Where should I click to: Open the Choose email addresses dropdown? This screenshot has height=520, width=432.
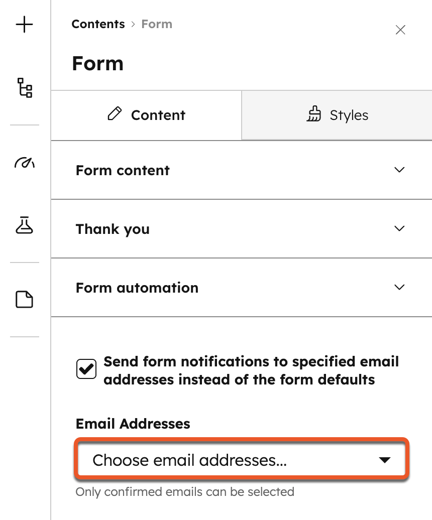tap(241, 458)
